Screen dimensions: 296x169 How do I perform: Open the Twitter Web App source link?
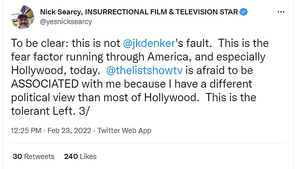pos(124,131)
